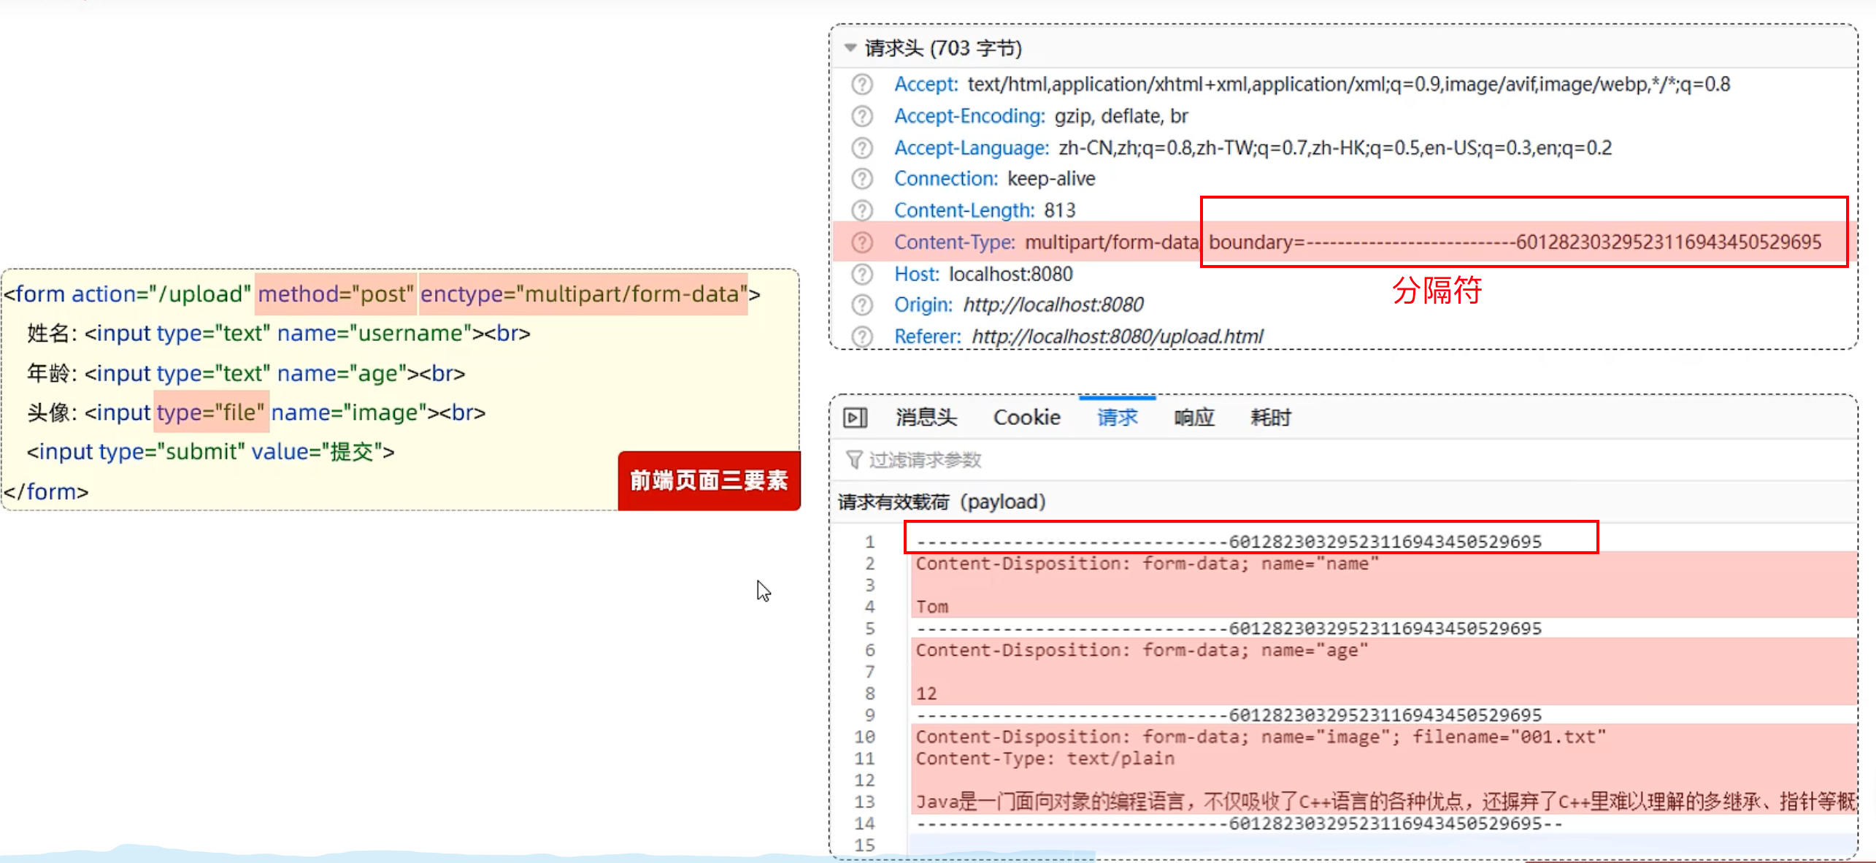Select the Accept-Language header name
This screenshot has width=1876, height=863.
(x=972, y=148)
